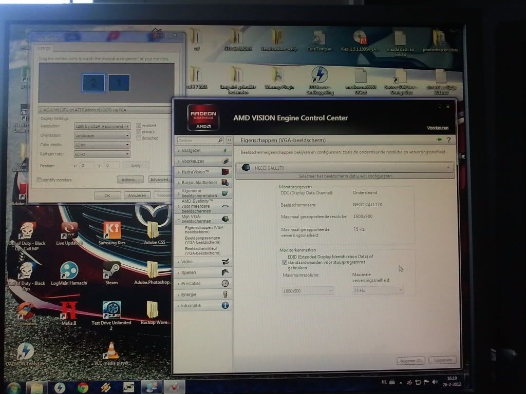526x394 pixels.
Task: Click the Actions button in display settings
Action: click(130, 180)
